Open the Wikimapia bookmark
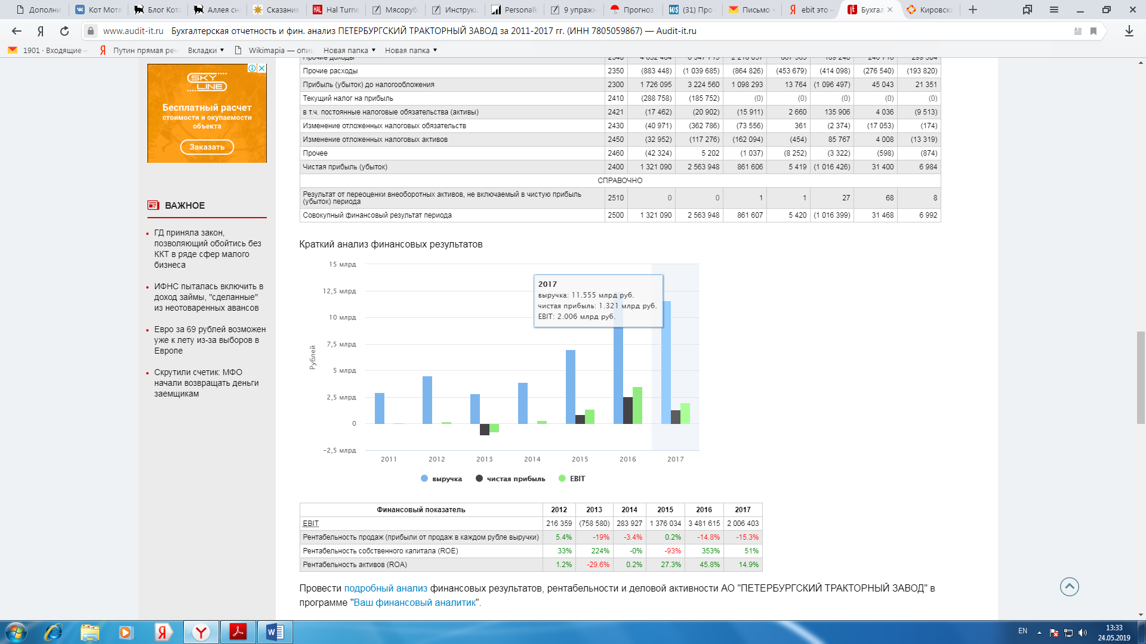This screenshot has width=1146, height=644. 274,50
